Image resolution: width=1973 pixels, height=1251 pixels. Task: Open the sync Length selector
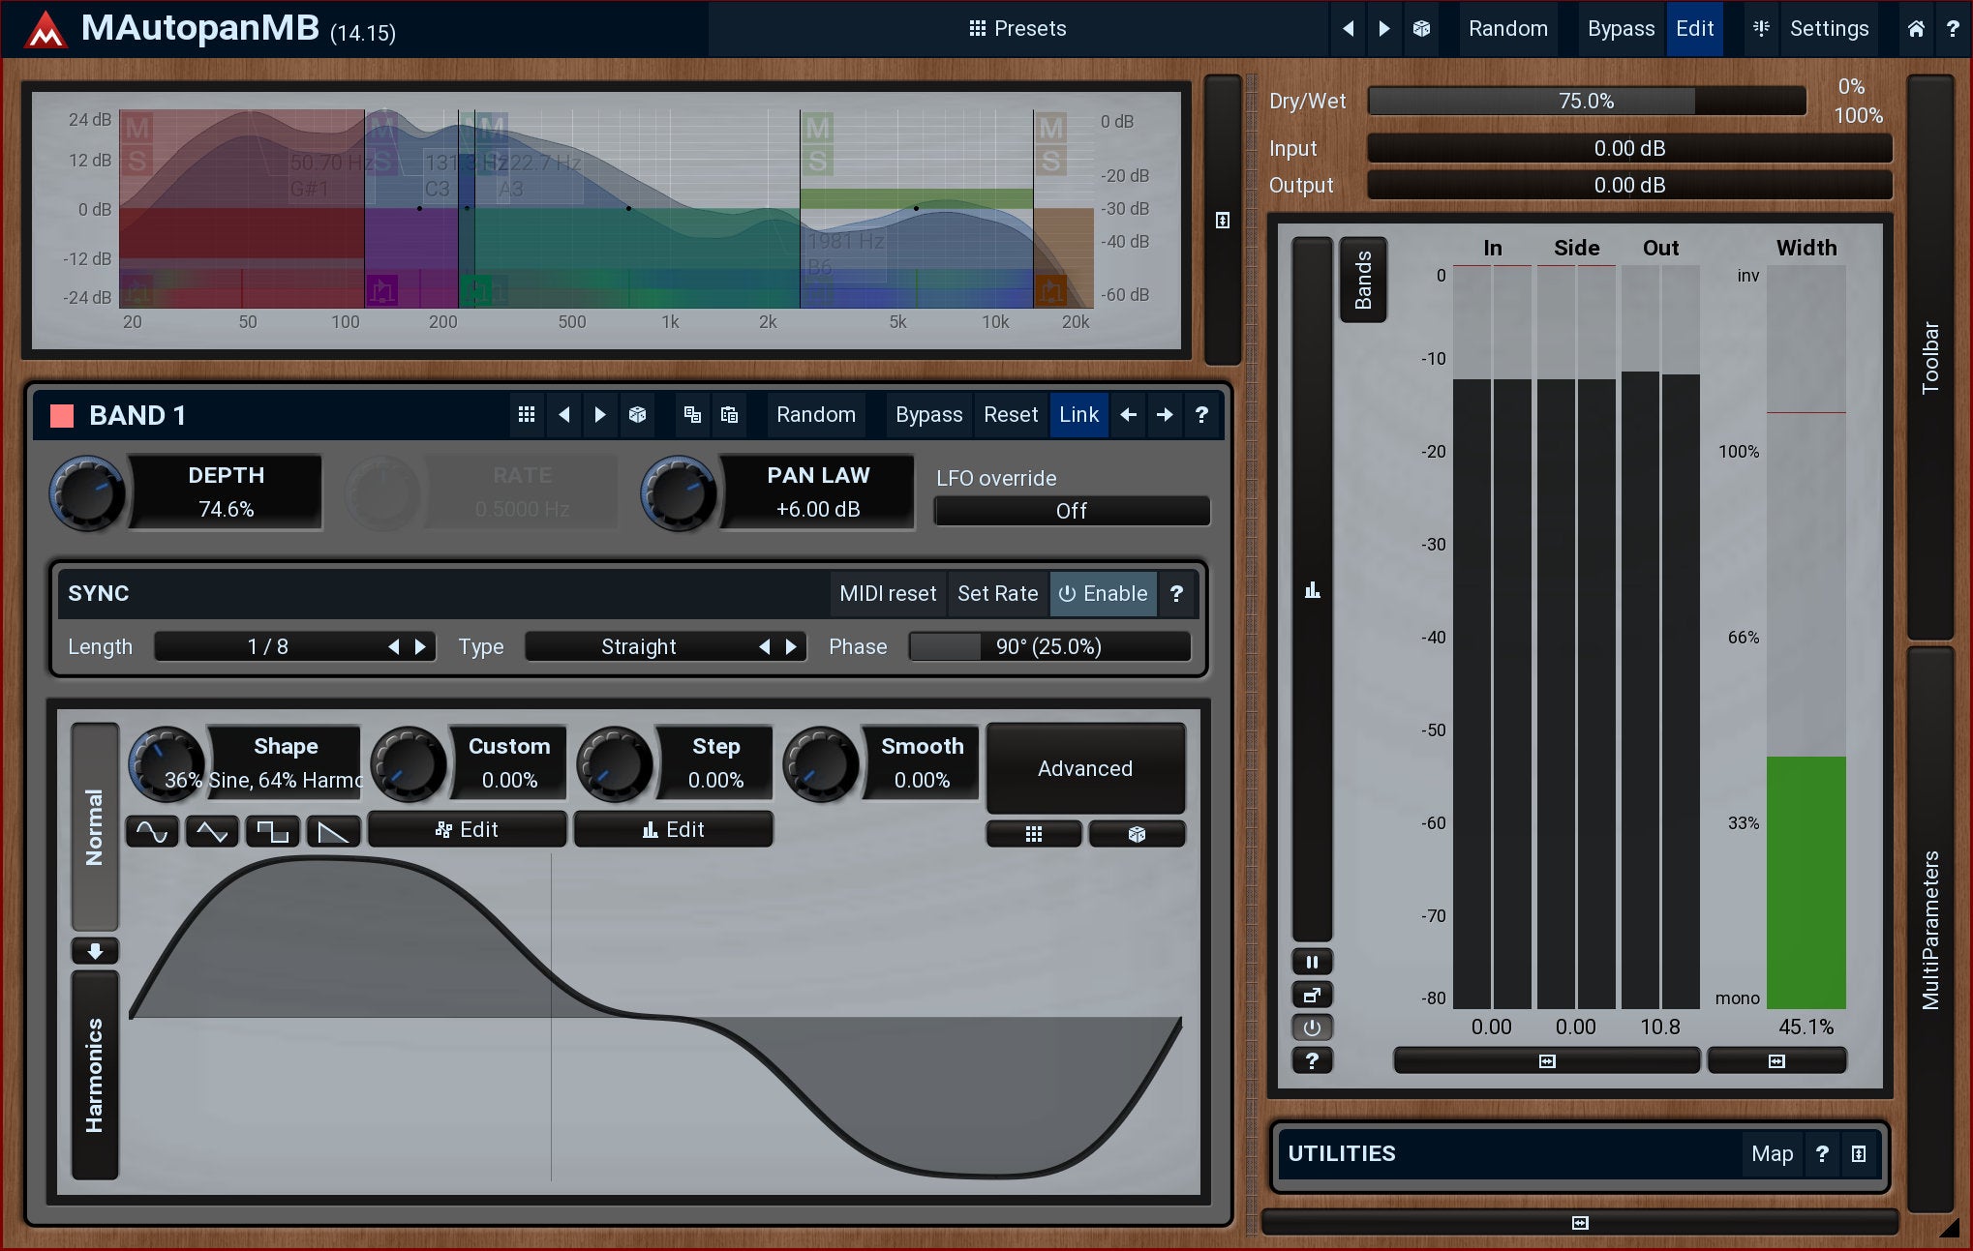(x=268, y=647)
